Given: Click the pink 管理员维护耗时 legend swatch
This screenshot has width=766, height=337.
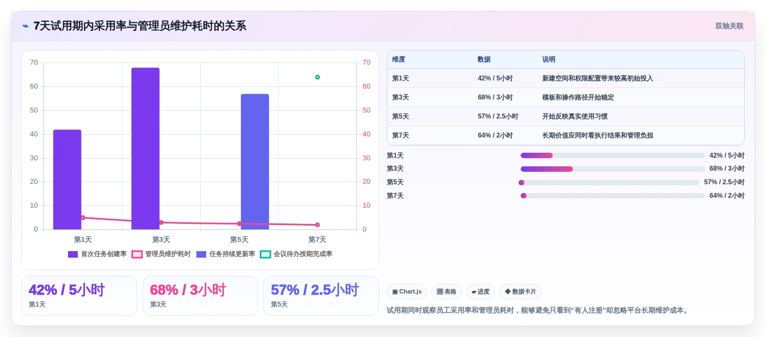Looking at the screenshot, I should (x=137, y=254).
